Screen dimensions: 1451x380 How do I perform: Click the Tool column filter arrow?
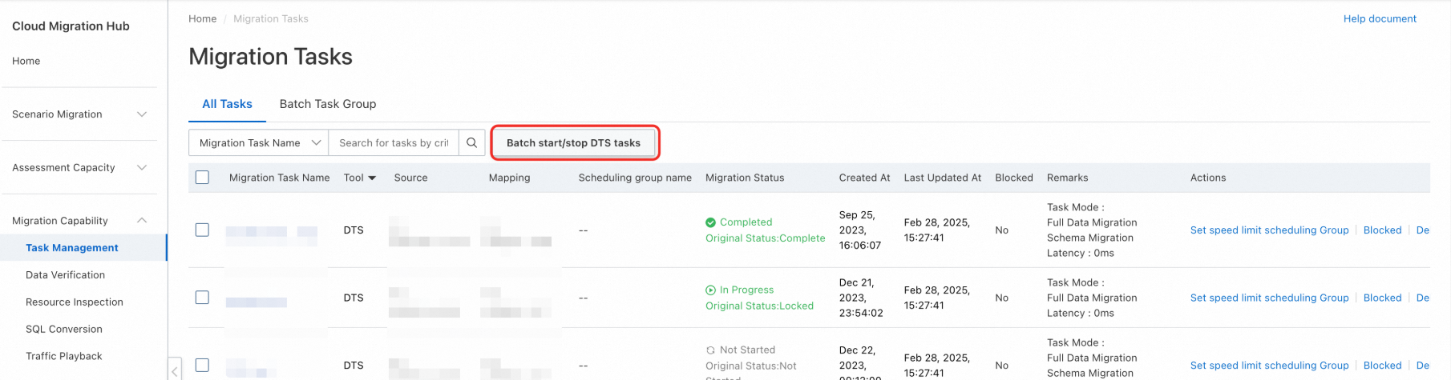372,178
